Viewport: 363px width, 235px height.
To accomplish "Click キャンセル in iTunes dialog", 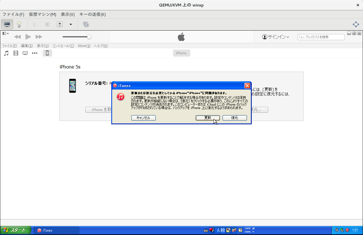I will pos(144,118).
